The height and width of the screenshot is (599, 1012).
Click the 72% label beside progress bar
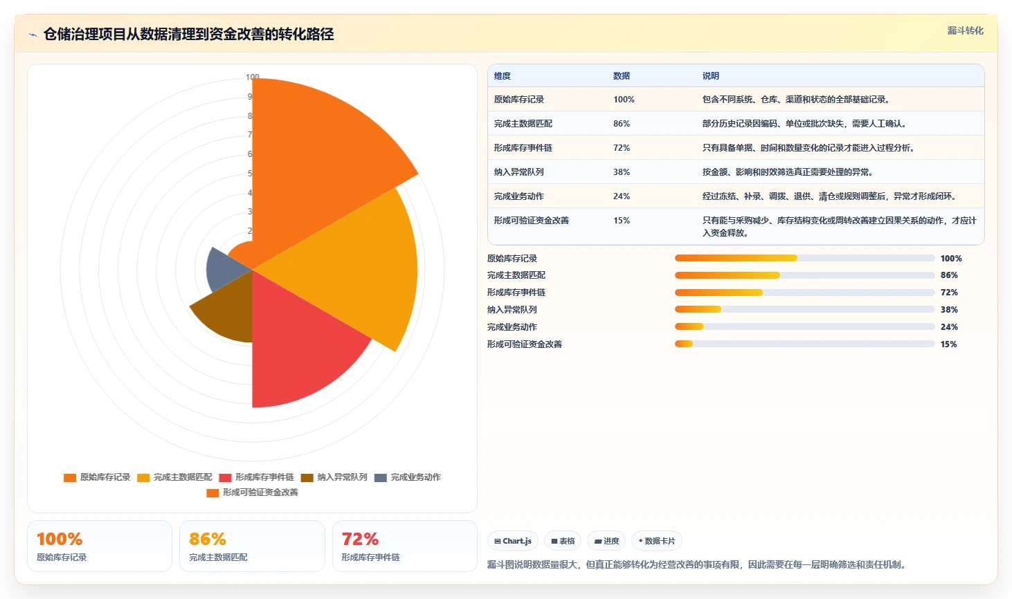(949, 293)
